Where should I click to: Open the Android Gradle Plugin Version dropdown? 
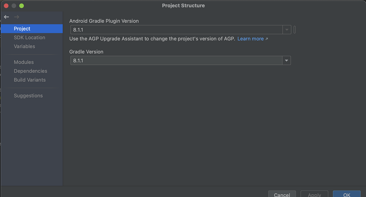click(x=286, y=30)
